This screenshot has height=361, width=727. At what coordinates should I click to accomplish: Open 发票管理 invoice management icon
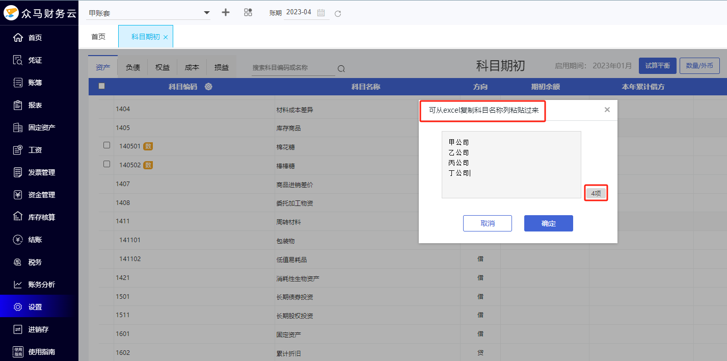pos(18,172)
